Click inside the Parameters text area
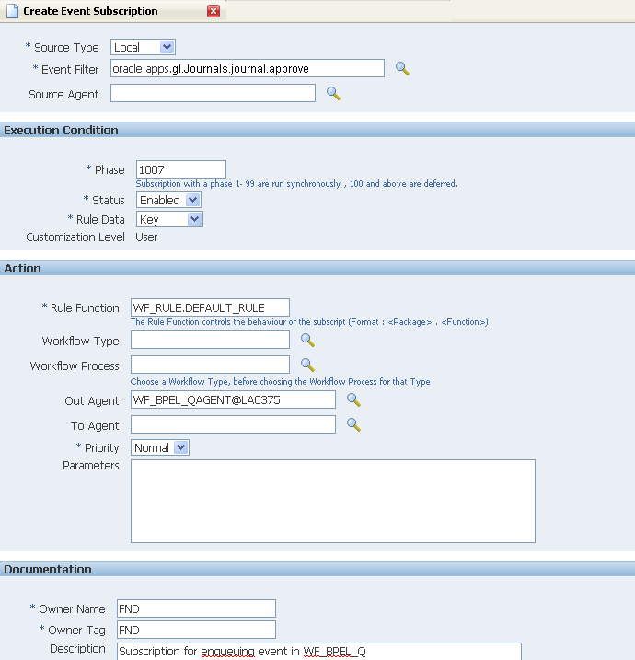The height and width of the screenshot is (660, 635). coord(333,501)
